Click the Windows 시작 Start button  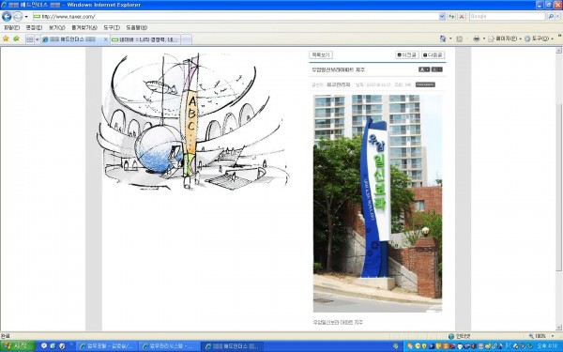pos(17,345)
